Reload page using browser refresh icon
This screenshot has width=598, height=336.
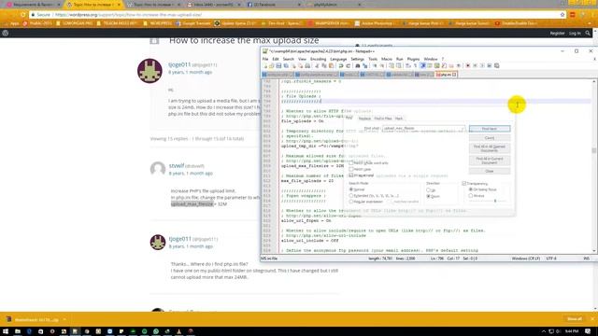[x=23, y=15]
